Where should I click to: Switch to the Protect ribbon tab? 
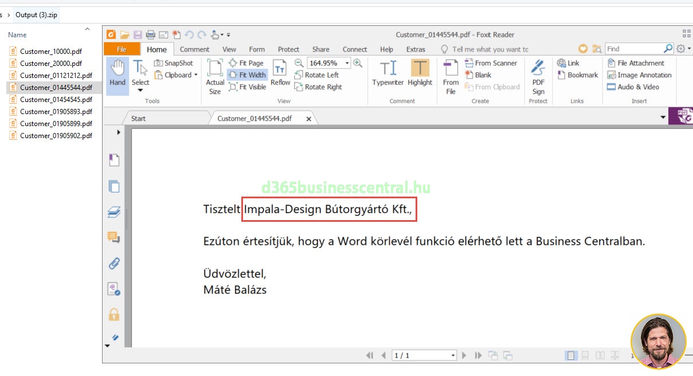288,49
